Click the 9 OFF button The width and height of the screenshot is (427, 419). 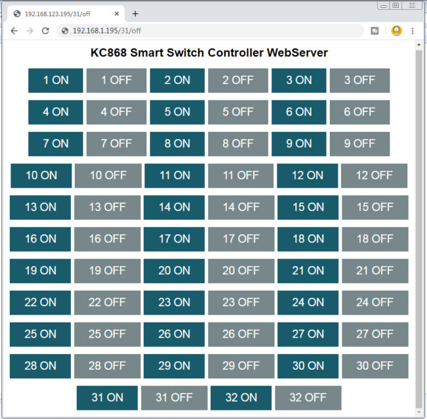(360, 144)
